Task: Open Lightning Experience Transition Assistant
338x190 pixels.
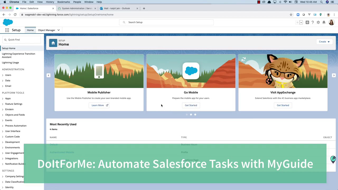Action: tap(18, 55)
